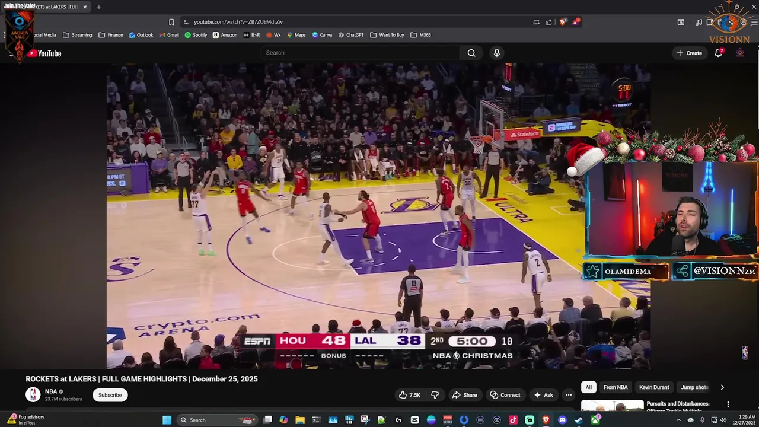The width and height of the screenshot is (759, 427).
Task: Open ChatGPT bookmark
Action: pyautogui.click(x=351, y=35)
